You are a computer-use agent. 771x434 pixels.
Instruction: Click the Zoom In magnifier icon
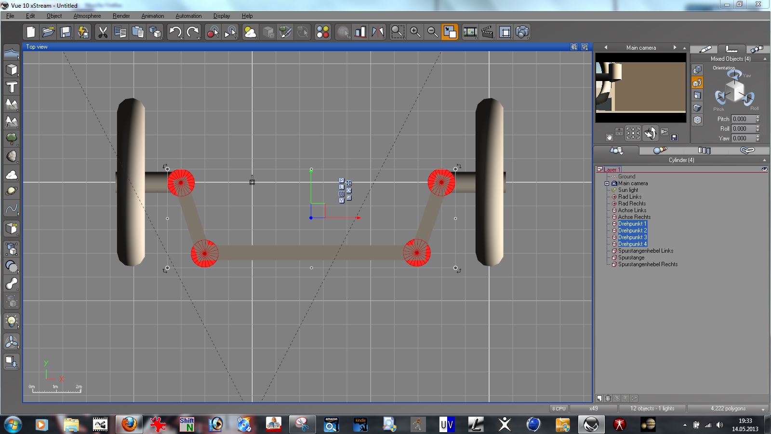coord(415,32)
